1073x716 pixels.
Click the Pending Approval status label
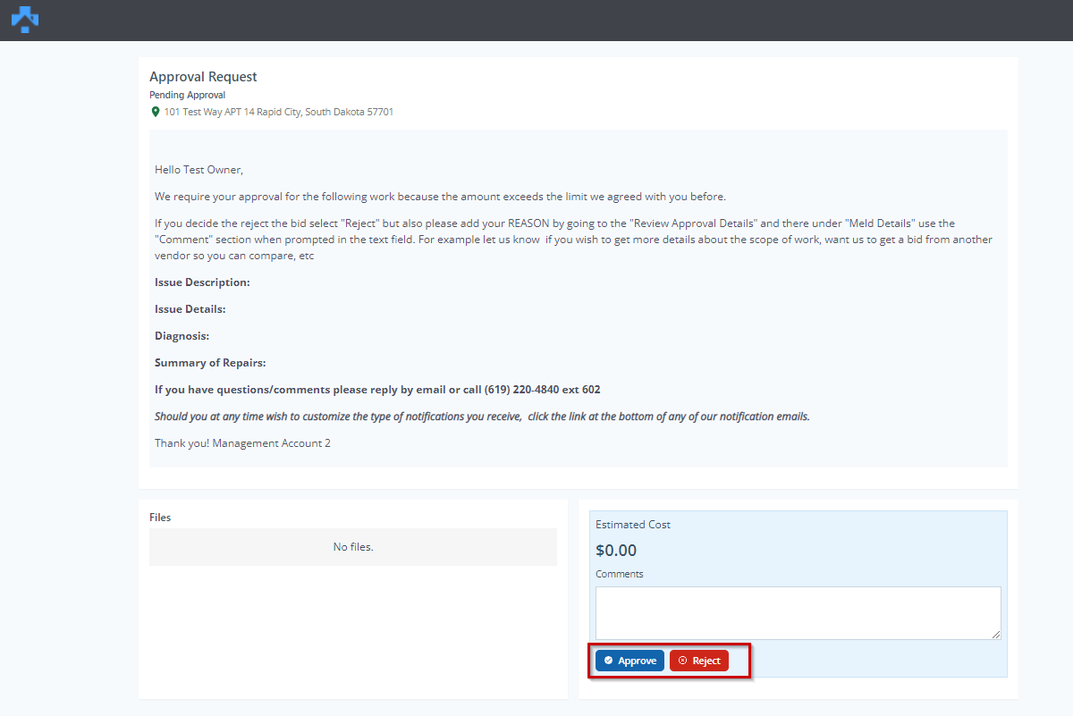click(x=187, y=95)
